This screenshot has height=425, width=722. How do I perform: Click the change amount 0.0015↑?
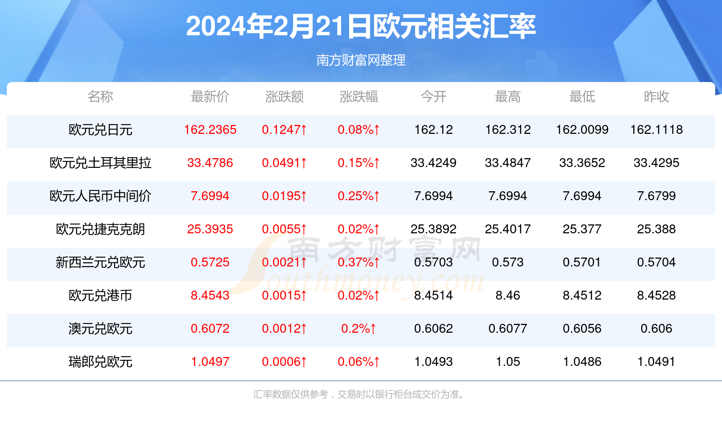click(x=285, y=295)
